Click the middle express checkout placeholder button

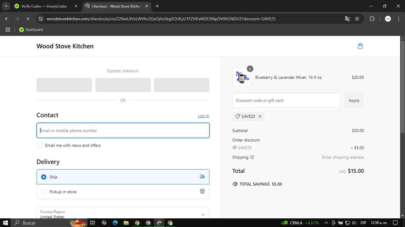[123, 85]
